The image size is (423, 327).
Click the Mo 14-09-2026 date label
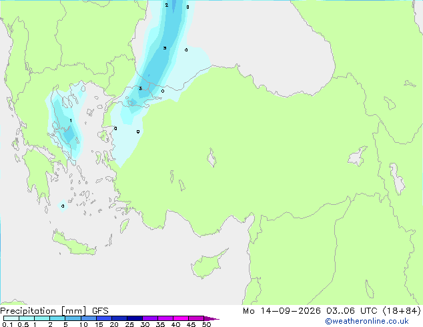point(282,311)
